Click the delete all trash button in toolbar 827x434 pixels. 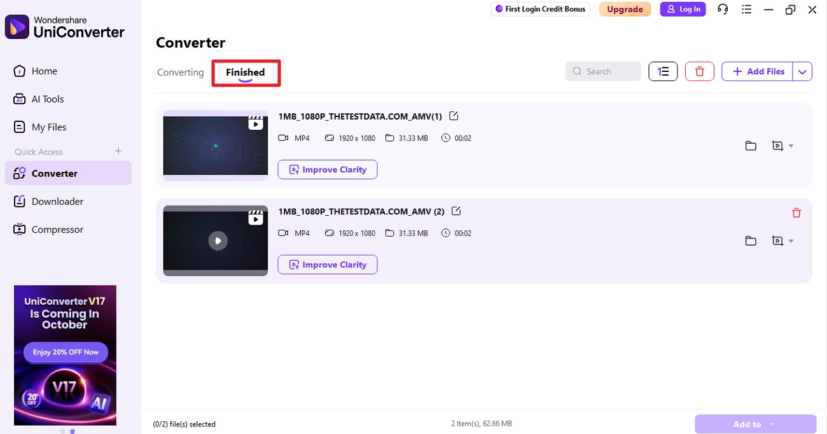(x=700, y=71)
